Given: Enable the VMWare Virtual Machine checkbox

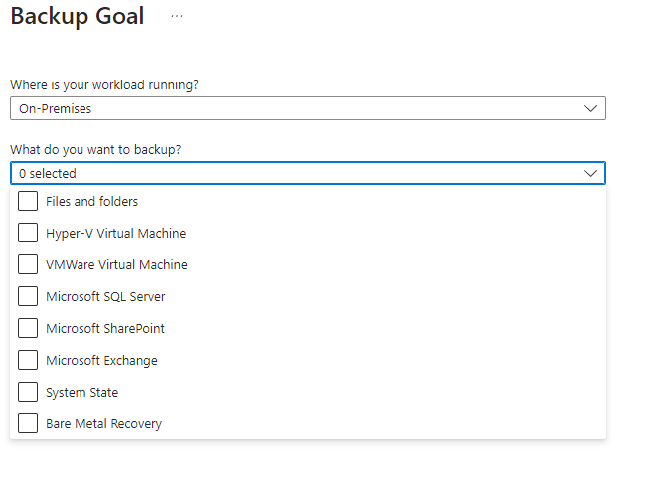Looking at the screenshot, I should click(28, 264).
